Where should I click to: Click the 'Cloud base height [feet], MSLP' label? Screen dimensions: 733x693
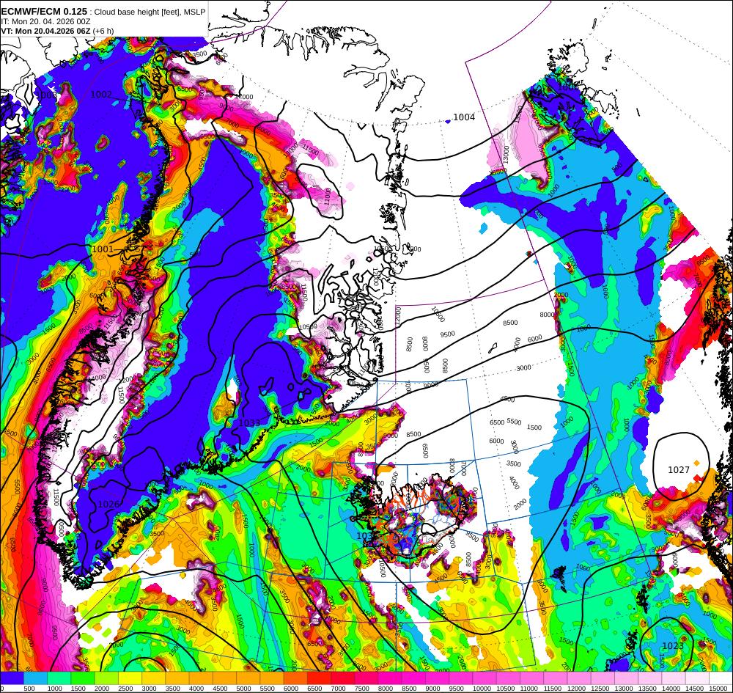[x=150, y=12]
